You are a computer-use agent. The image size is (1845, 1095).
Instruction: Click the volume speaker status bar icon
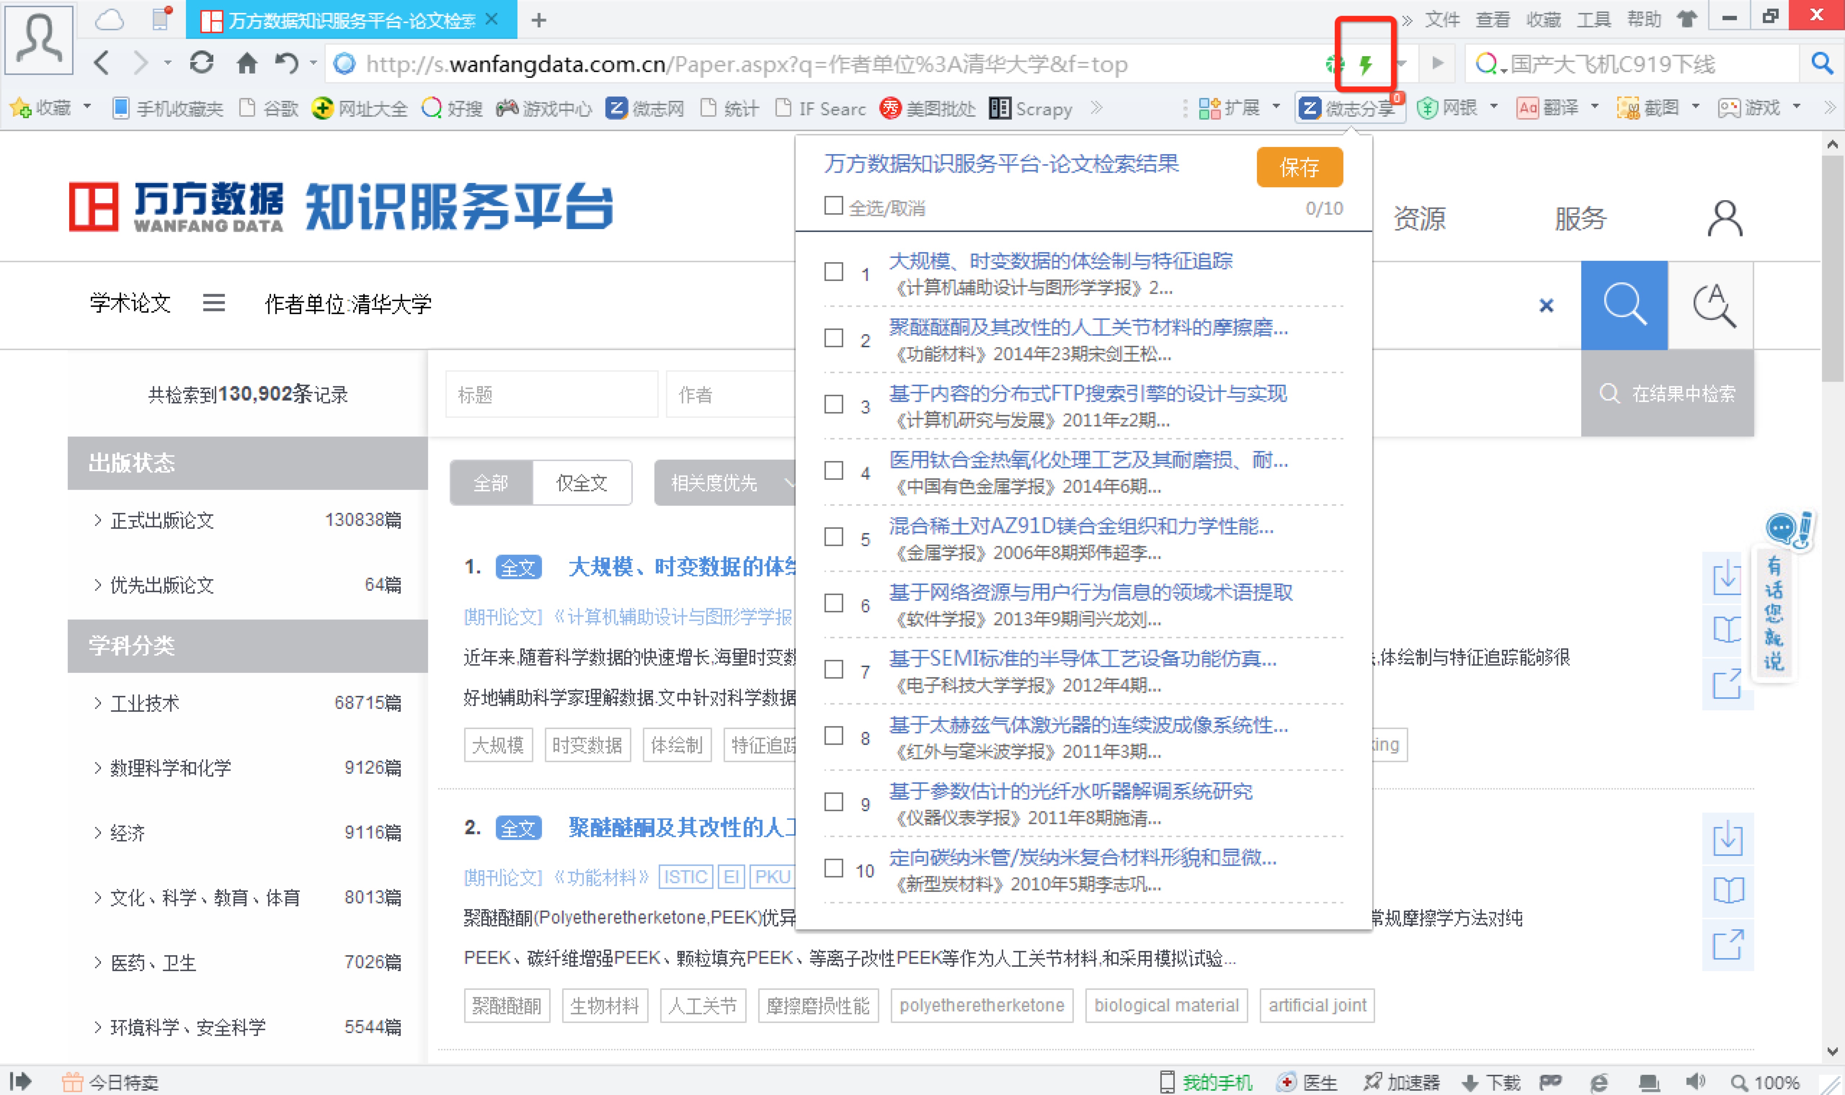point(1695,1082)
